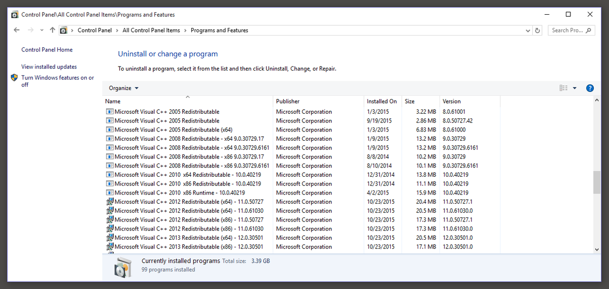Sort list by Publisher column header
Viewport: 609px width, 289px height.
click(x=319, y=101)
